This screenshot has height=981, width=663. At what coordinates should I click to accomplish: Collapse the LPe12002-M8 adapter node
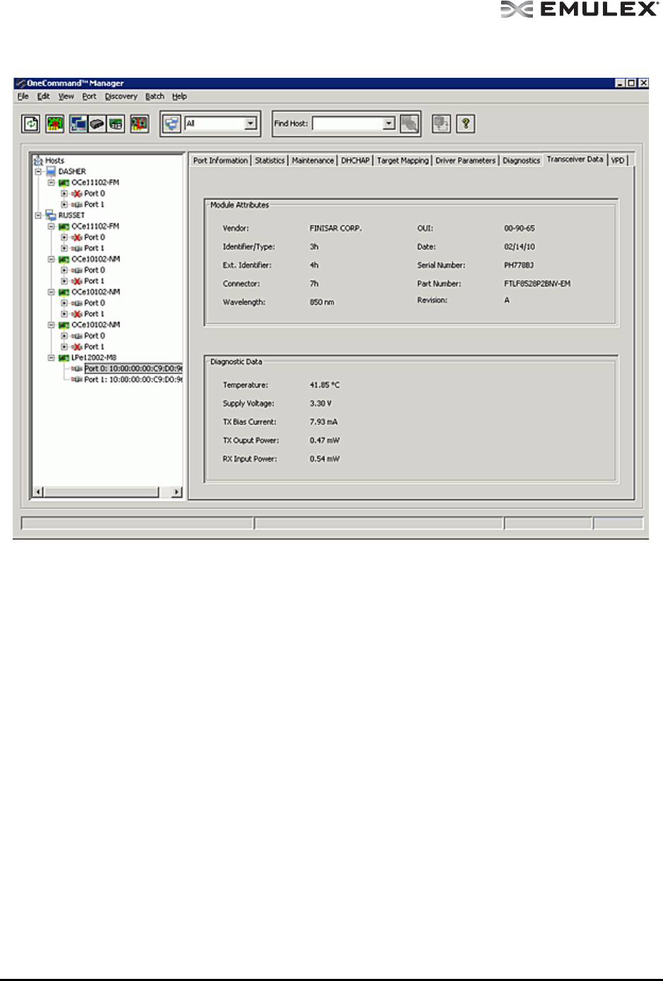(51, 358)
